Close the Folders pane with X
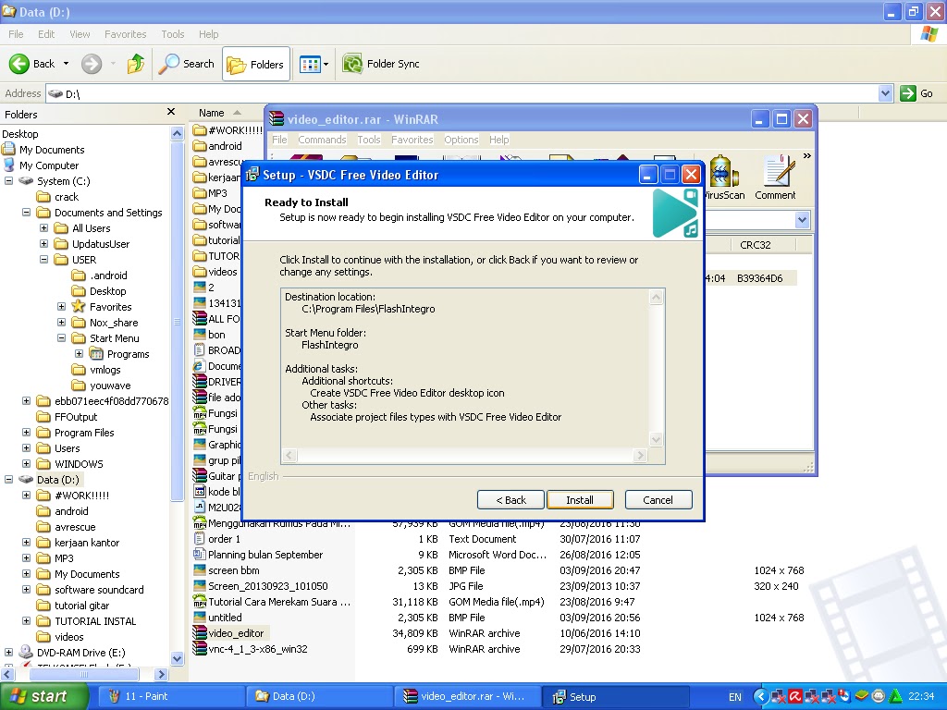Image resolution: width=947 pixels, height=710 pixels. coord(171,112)
